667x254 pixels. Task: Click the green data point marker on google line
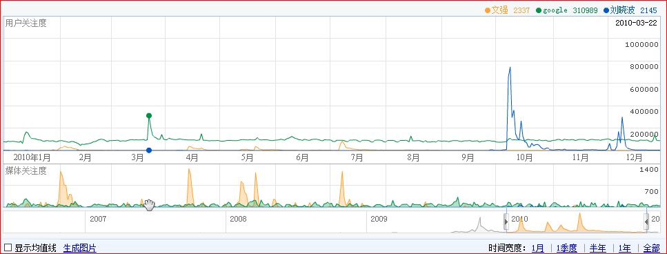[x=149, y=116]
